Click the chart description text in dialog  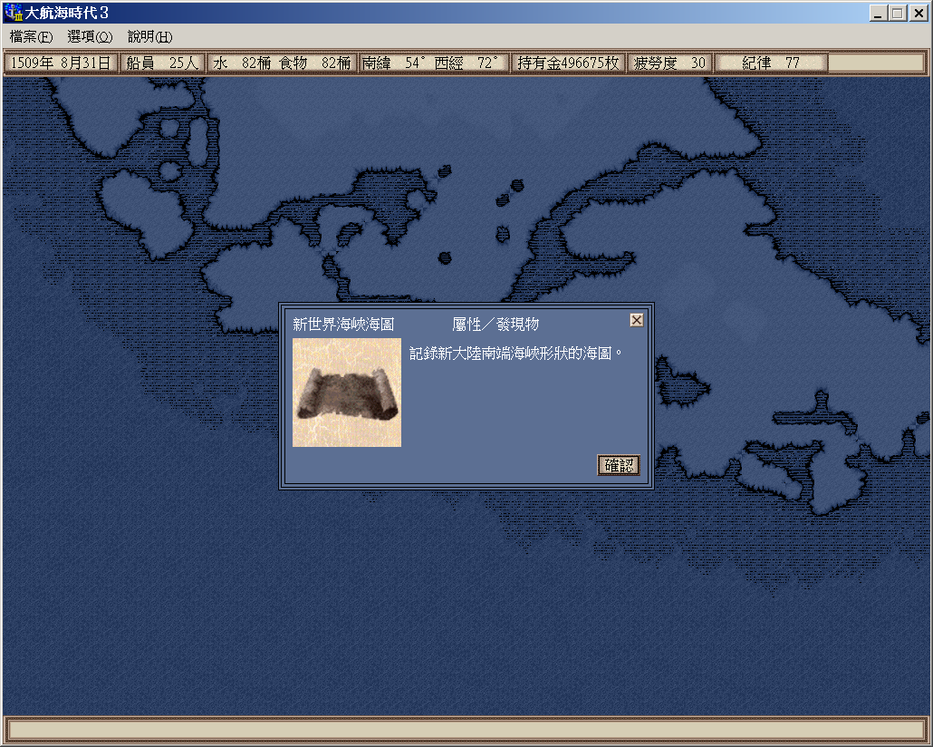516,354
